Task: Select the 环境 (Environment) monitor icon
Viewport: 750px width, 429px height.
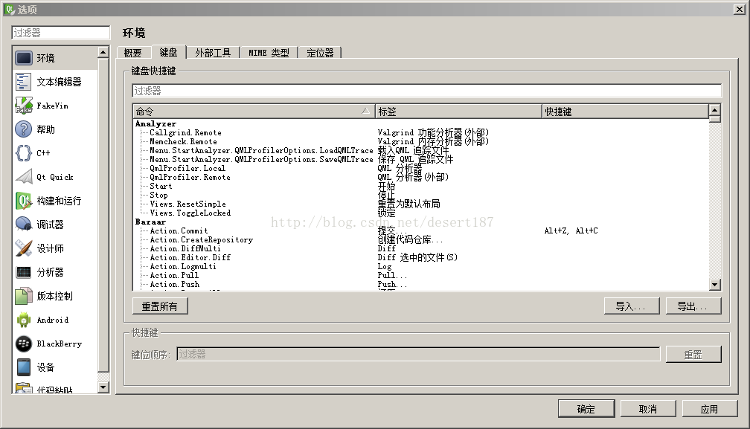Action: point(24,58)
